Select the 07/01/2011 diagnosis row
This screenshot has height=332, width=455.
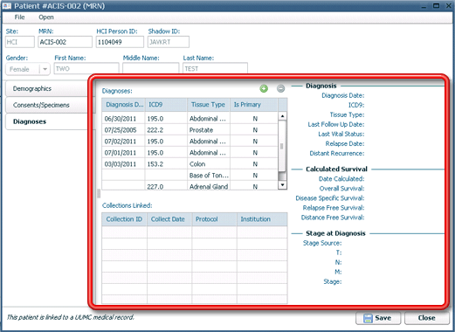click(190, 153)
